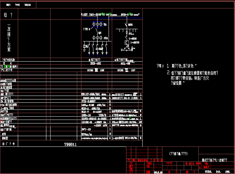Screen dimensions: 235x174
Task: Click the QF row label in component list
Action: coord(6,98)
